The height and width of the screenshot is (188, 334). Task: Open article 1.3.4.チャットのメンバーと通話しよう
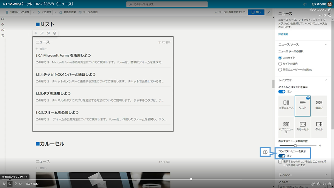click(65, 74)
